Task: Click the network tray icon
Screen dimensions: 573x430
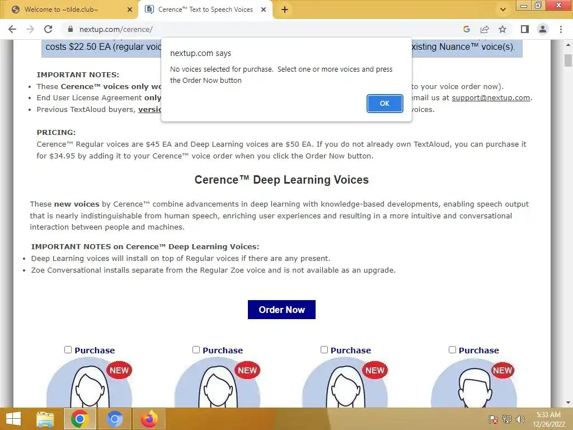Action: (507, 419)
